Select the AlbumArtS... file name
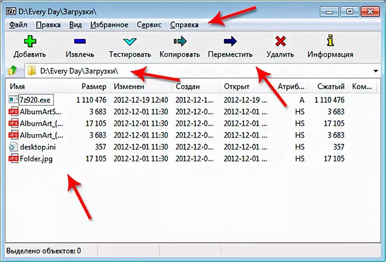The image size is (386, 262). [41, 112]
